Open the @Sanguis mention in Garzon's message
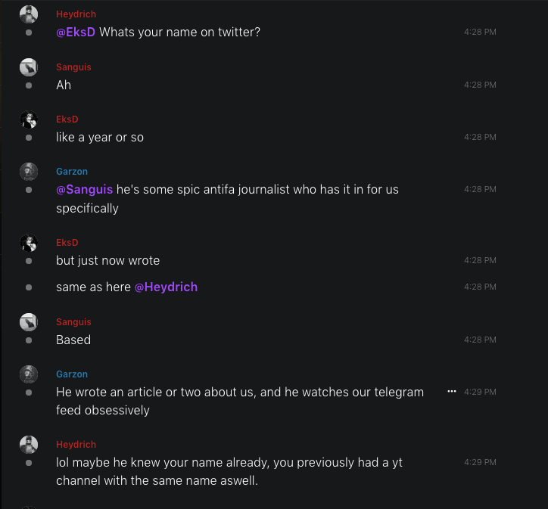Viewport: 548px width, 509px height. point(84,189)
